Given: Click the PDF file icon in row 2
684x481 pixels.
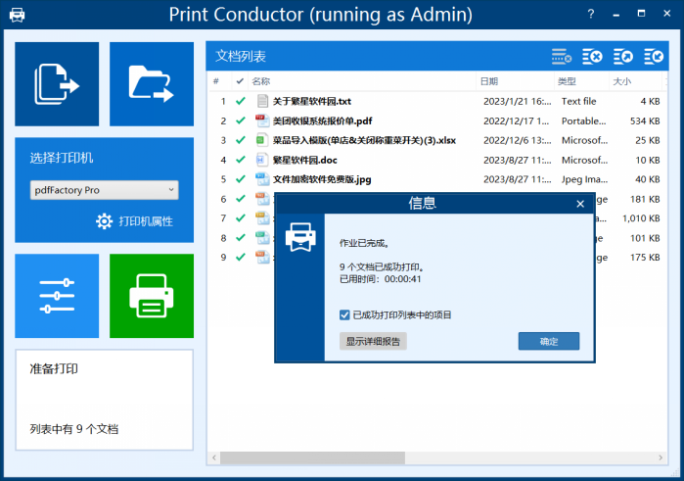Looking at the screenshot, I should pos(262,121).
